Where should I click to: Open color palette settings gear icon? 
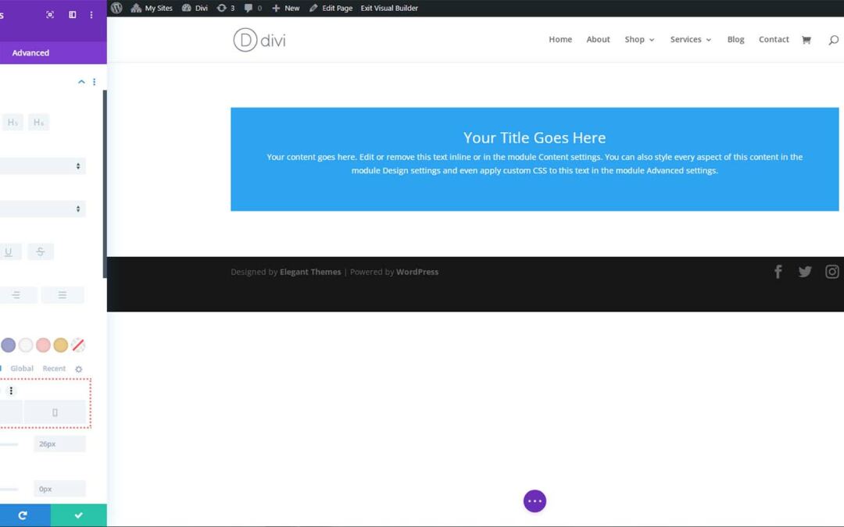[x=78, y=369]
